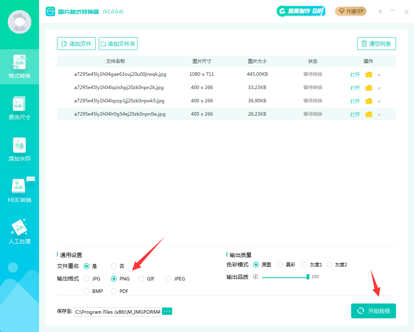Image resolution: width=414 pixels, height=332 pixels.
Task: Choose PNG output format
Action: click(114, 278)
